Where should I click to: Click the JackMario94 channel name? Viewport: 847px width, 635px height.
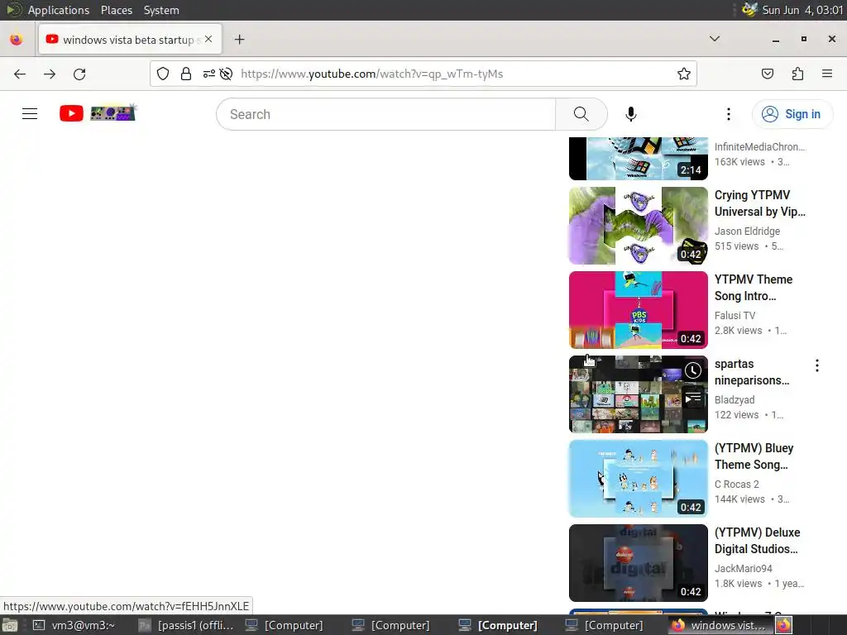(744, 568)
